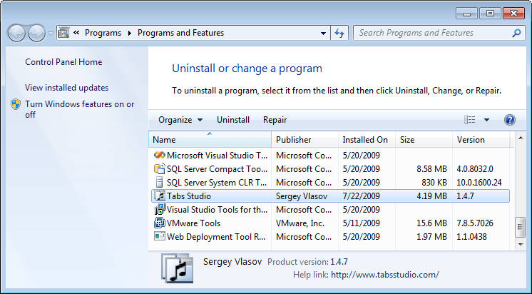Open the Organize menu
This screenshot has width=532, height=294.
[x=180, y=120]
